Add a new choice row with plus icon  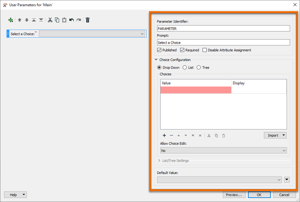tap(164, 135)
